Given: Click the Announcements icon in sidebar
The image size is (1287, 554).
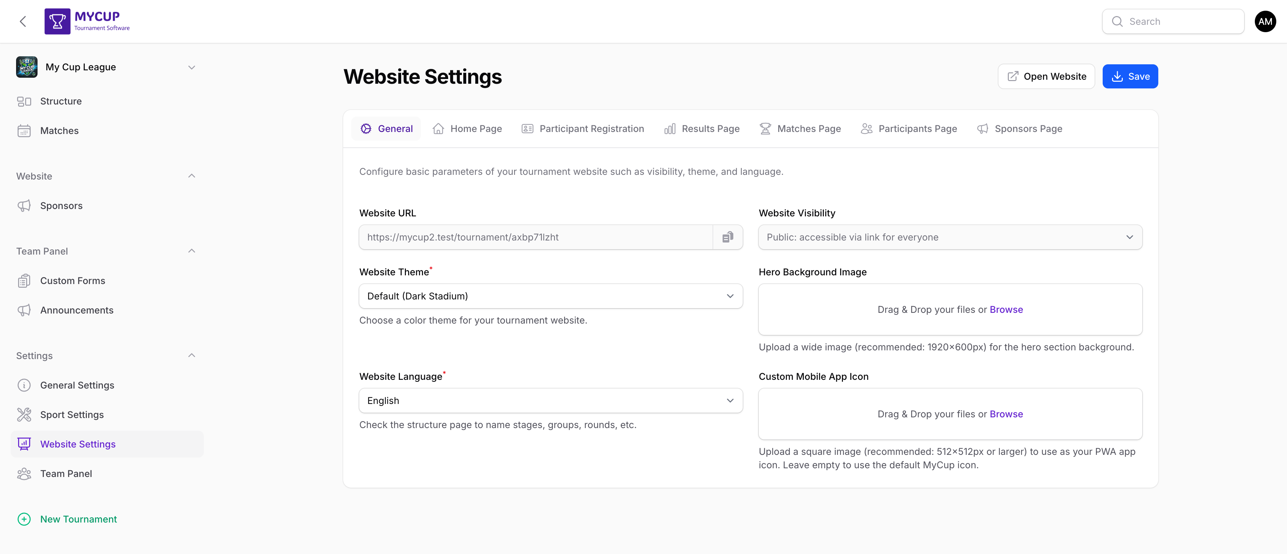Looking at the screenshot, I should point(24,310).
